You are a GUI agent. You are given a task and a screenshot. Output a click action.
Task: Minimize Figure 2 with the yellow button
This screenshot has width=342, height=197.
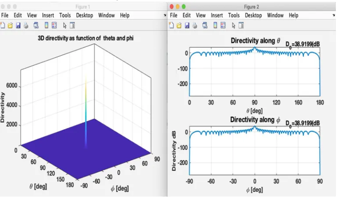tap(178, 7)
